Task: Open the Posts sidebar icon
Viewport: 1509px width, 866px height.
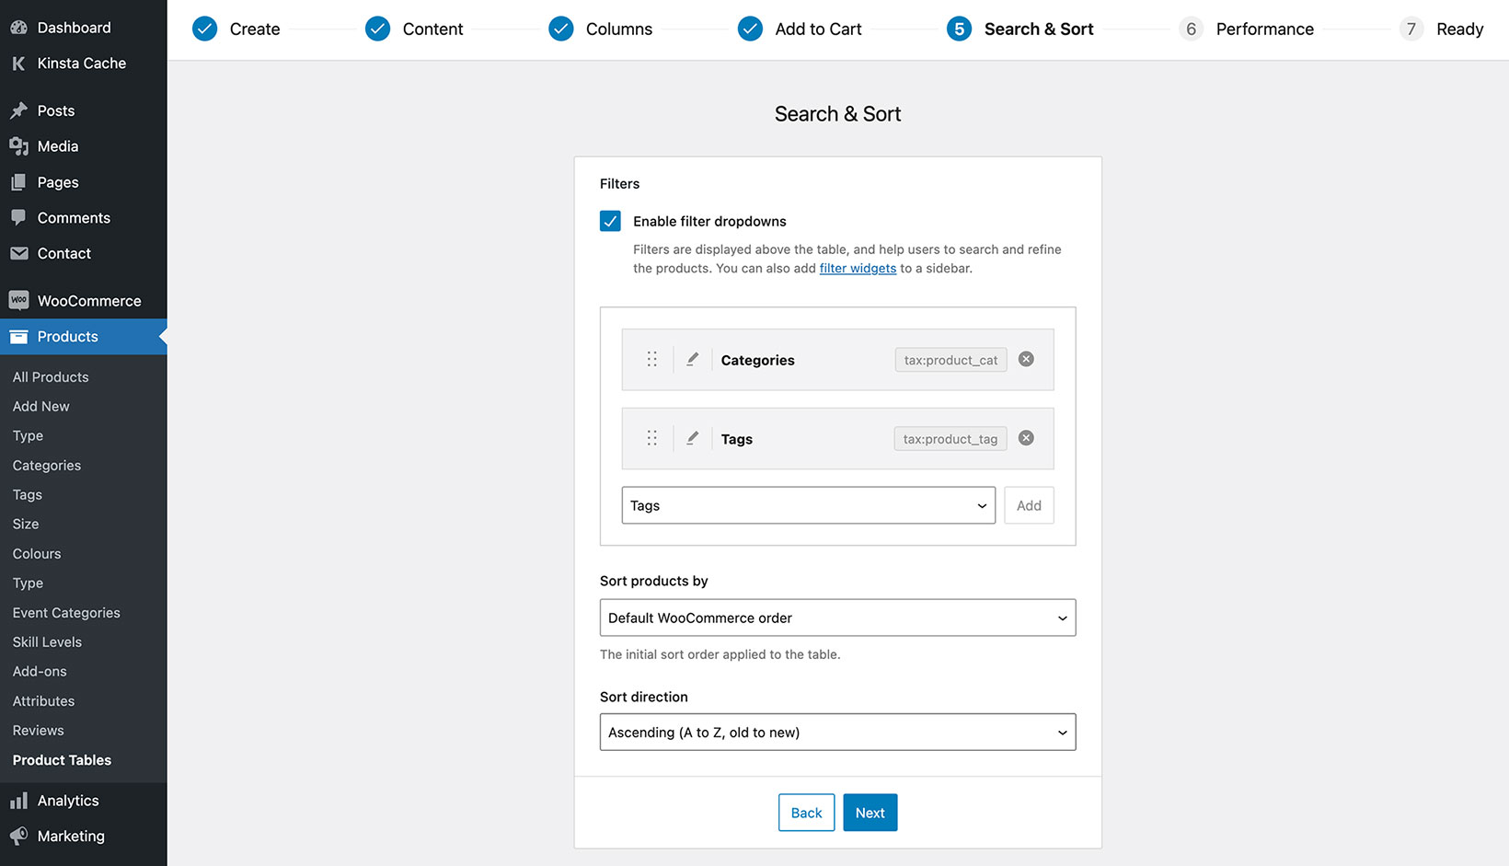Action: coord(18,110)
